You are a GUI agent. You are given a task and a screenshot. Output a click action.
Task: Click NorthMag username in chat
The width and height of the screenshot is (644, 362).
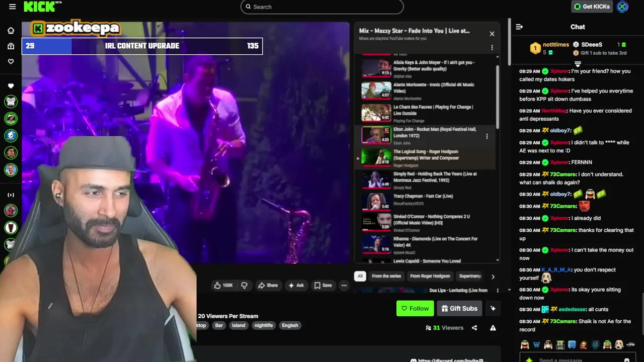pos(554,111)
